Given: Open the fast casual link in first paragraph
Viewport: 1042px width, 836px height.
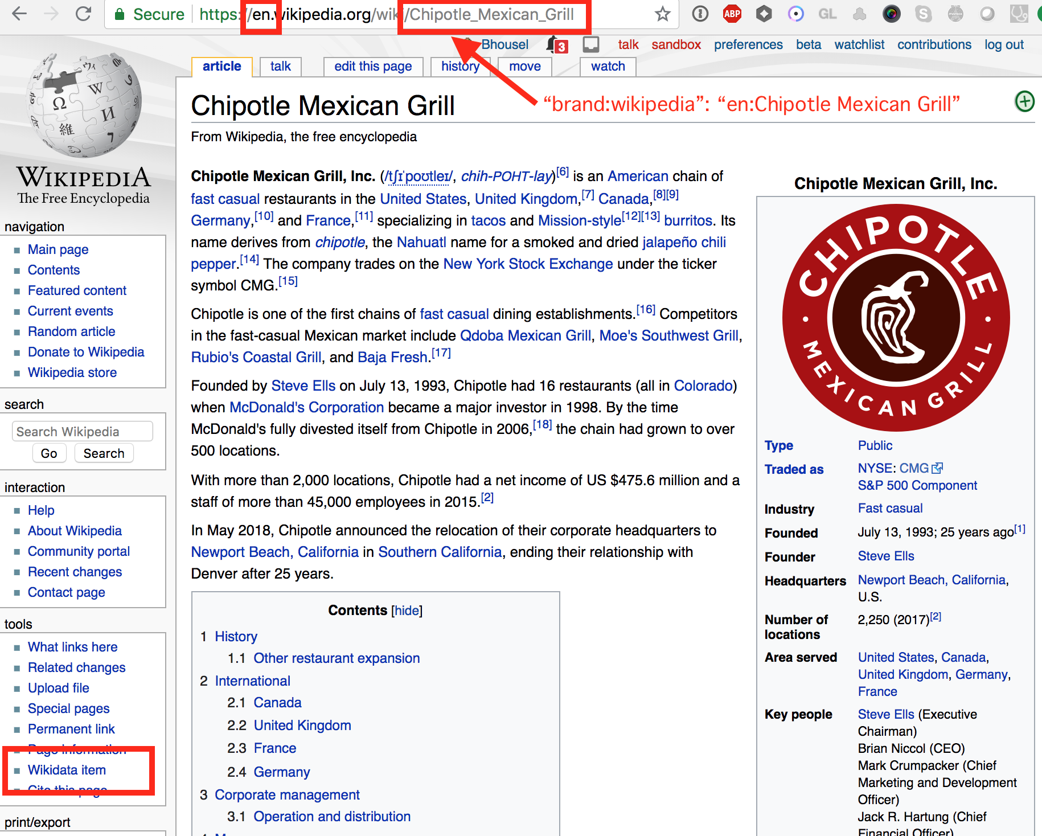Looking at the screenshot, I should [225, 199].
